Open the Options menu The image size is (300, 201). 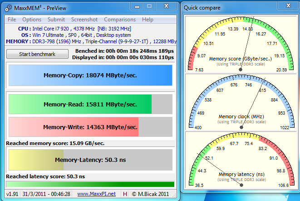pos(32,20)
